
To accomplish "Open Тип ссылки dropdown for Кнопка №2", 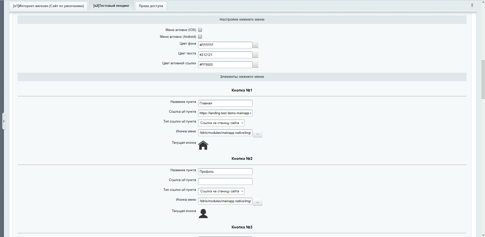I will pos(221,191).
